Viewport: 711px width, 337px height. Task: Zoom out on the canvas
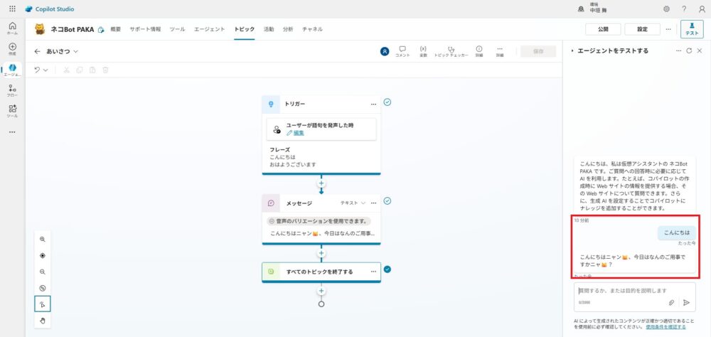click(43, 272)
